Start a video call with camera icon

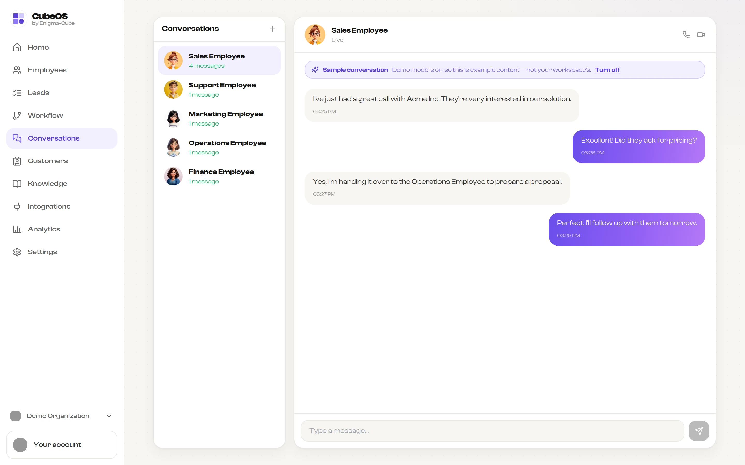pyautogui.click(x=701, y=34)
